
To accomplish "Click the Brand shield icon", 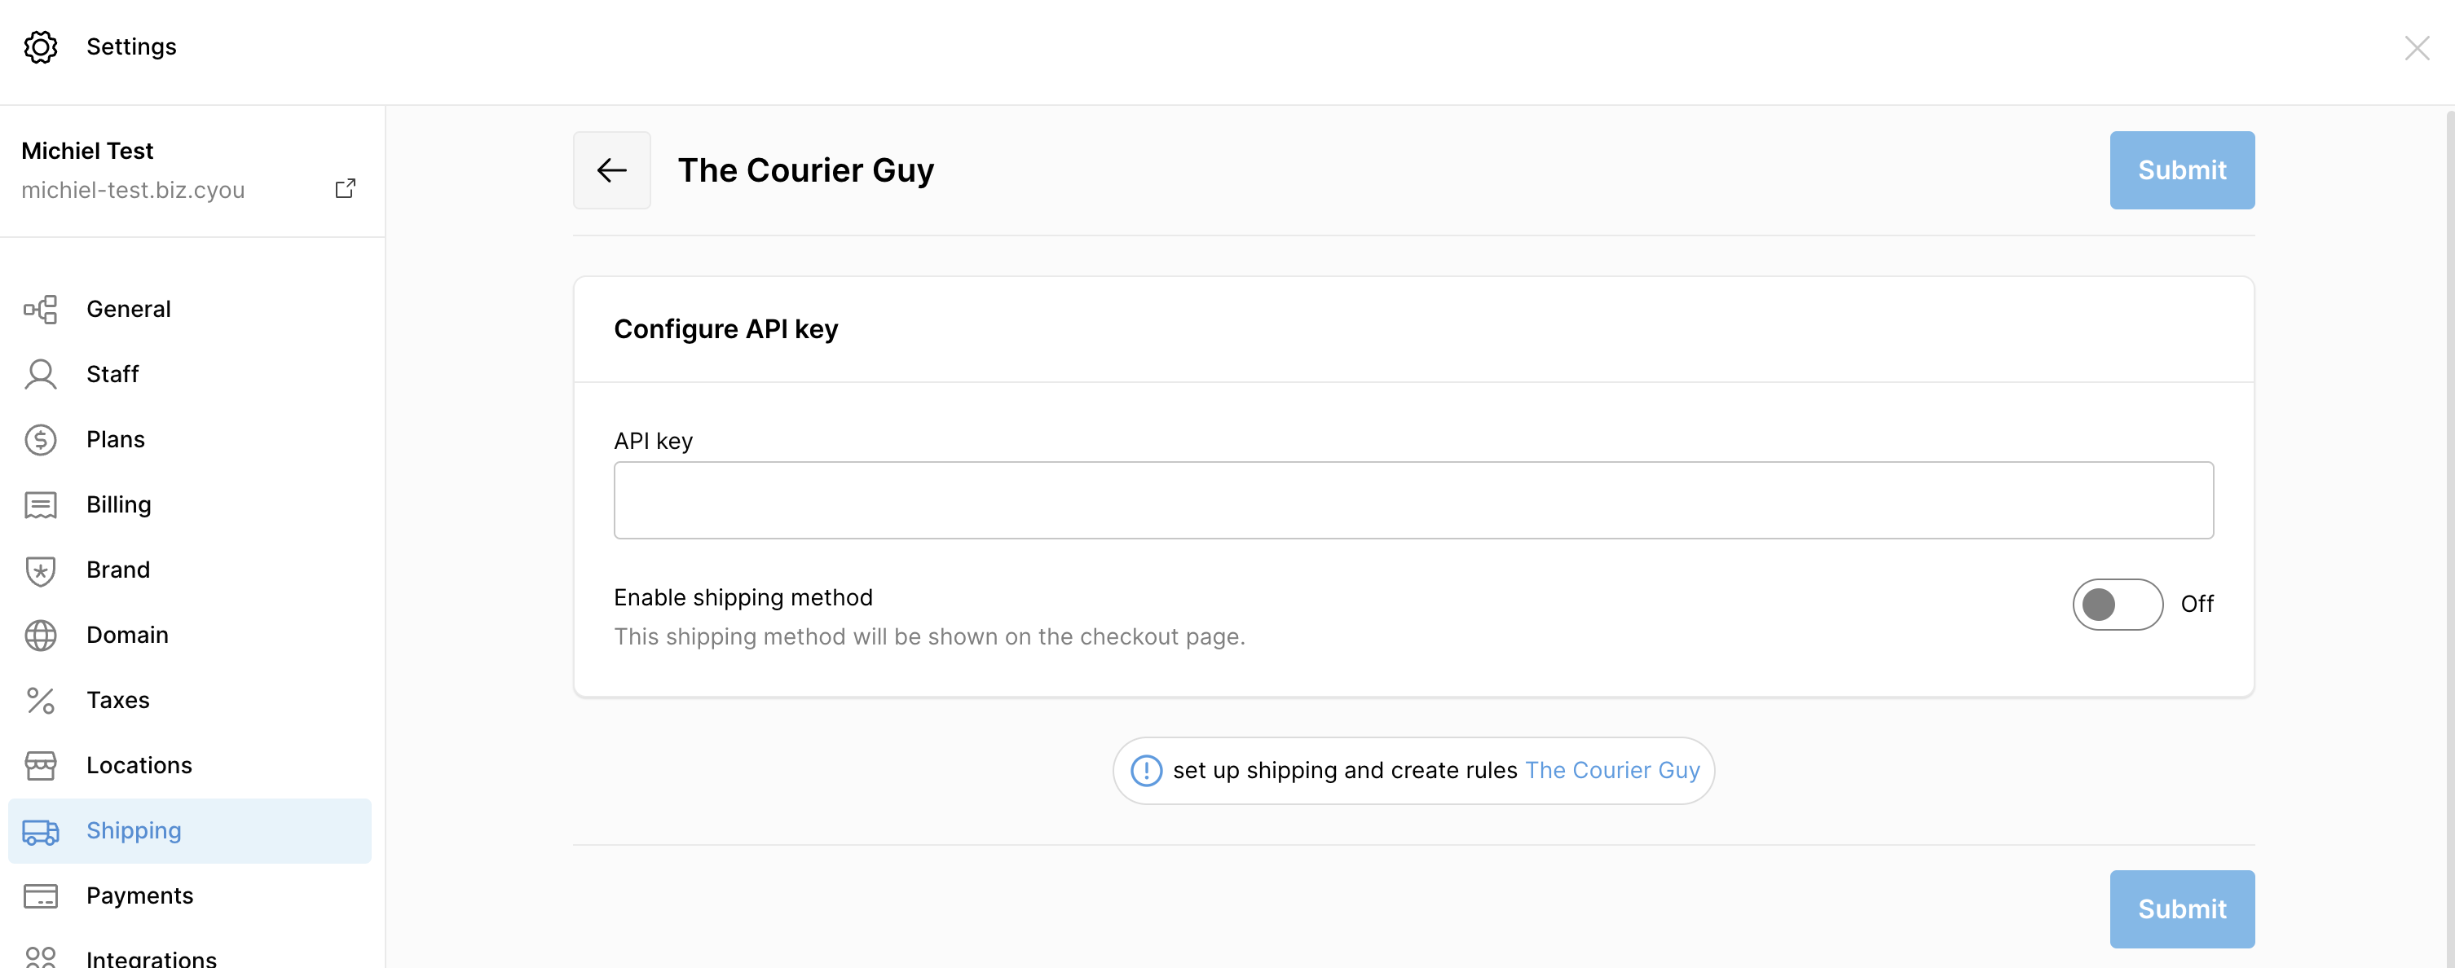I will click(41, 570).
